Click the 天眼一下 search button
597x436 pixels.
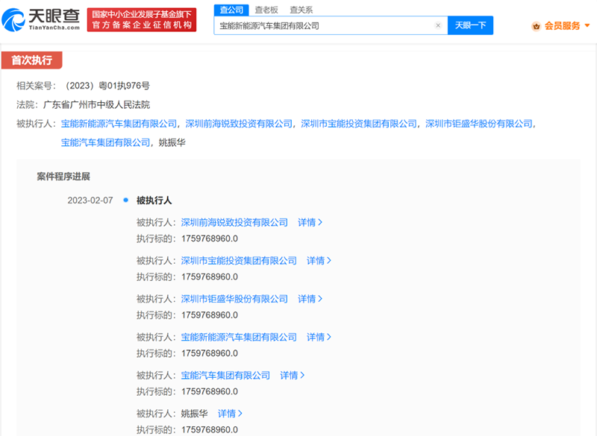tap(470, 25)
